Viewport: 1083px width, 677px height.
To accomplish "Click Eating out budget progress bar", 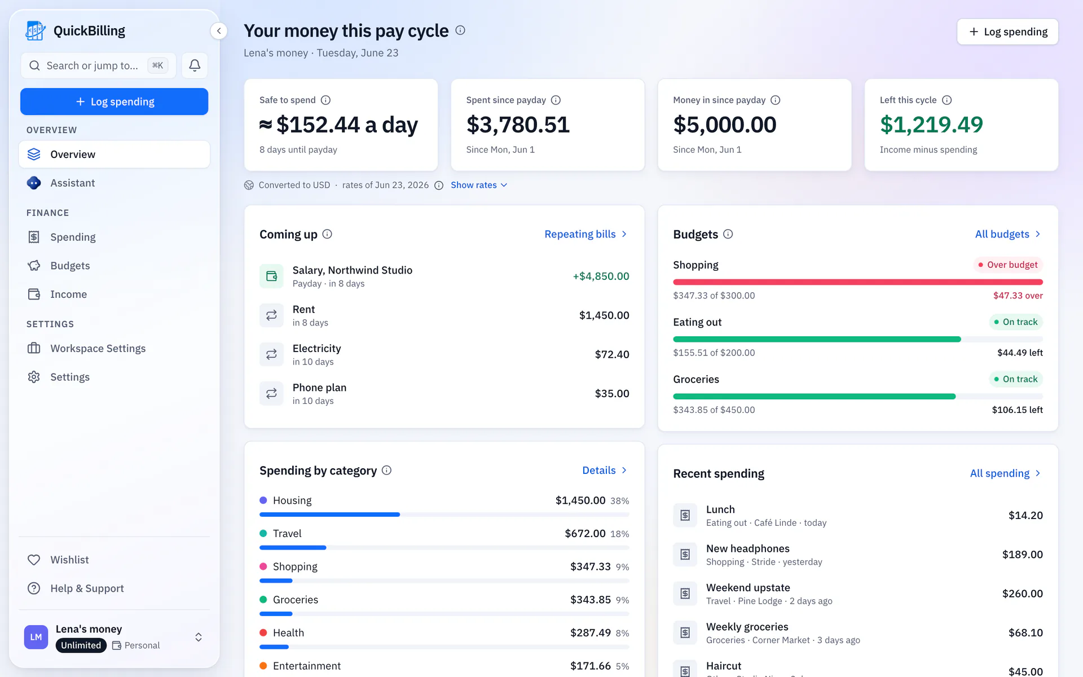I will (857, 339).
